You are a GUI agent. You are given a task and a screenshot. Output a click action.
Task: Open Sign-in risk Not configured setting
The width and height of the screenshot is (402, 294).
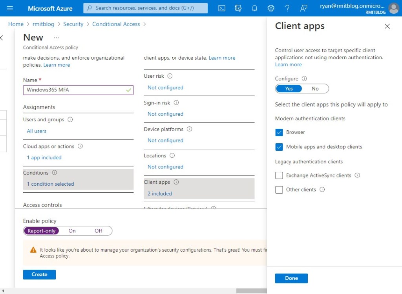tap(165, 114)
